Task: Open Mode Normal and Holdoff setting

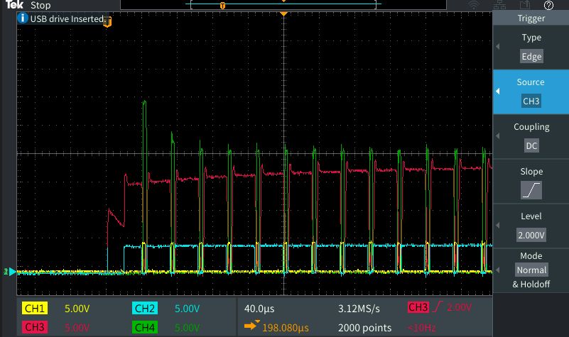Action: click(x=531, y=270)
